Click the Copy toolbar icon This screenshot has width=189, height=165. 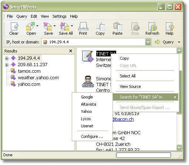(101, 26)
